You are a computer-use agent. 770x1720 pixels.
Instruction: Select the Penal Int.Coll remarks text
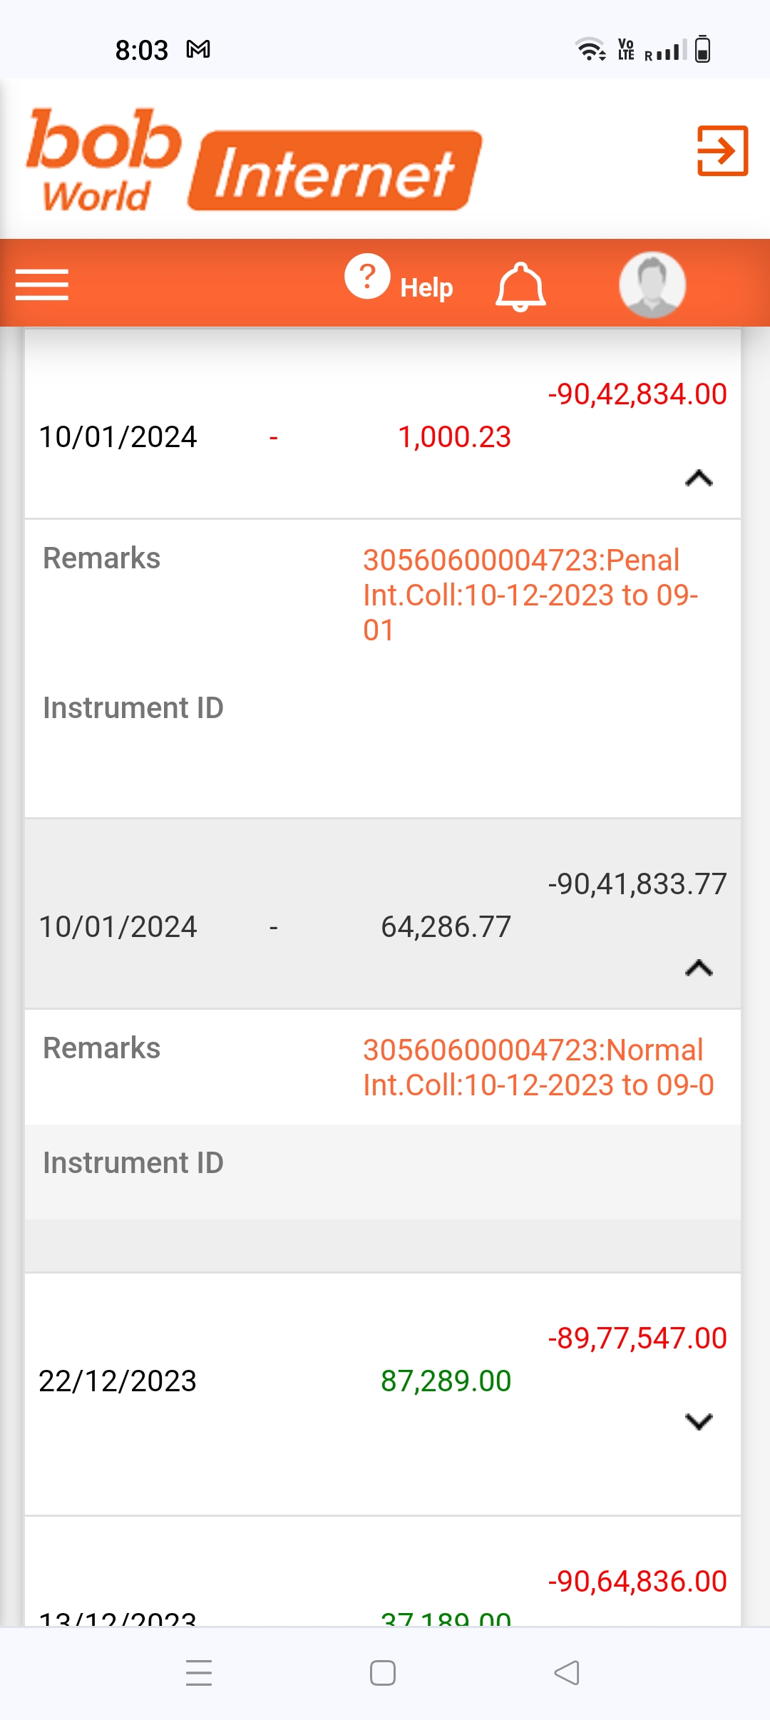point(529,595)
